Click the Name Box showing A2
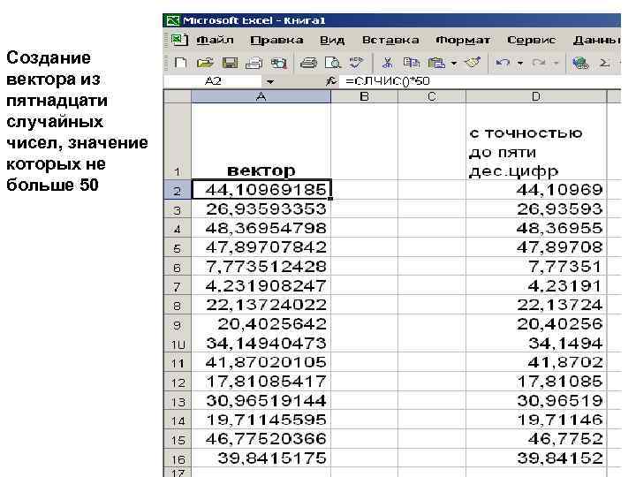This screenshot has width=636, height=477. click(x=214, y=81)
